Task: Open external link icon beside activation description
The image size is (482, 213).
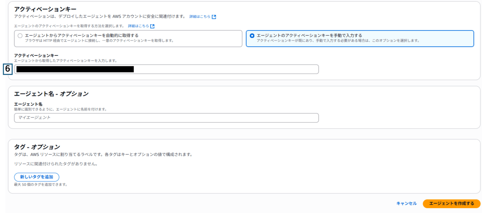Action: [x=214, y=17]
